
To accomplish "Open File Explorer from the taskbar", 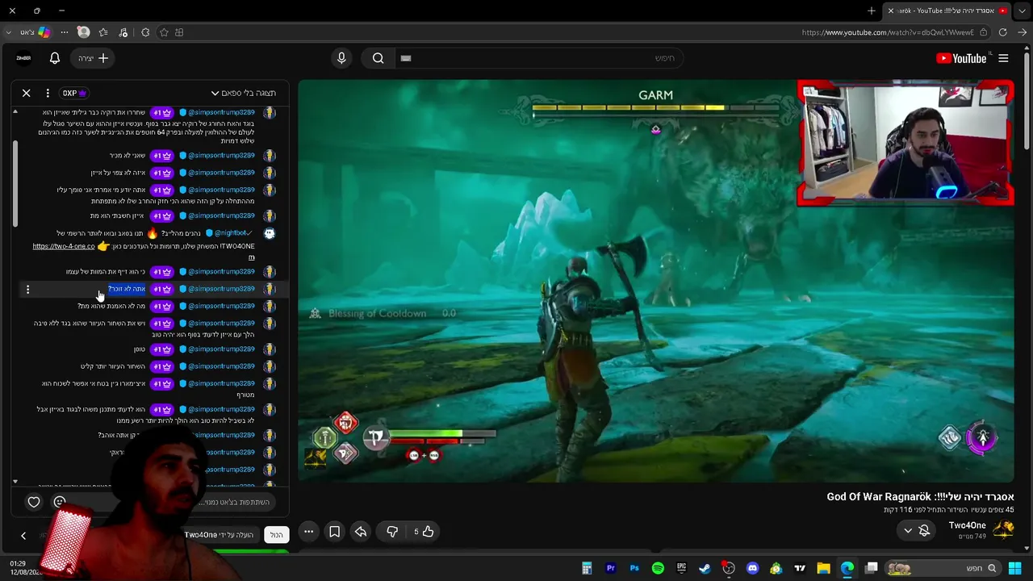I will tap(823, 568).
